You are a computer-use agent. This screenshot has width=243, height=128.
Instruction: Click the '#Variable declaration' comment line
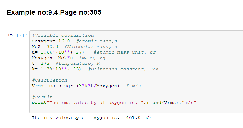point(63,35)
